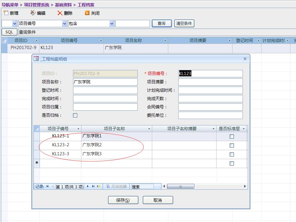Jump to last record in navigator
The height and width of the screenshot is (222, 296).
(93, 186)
